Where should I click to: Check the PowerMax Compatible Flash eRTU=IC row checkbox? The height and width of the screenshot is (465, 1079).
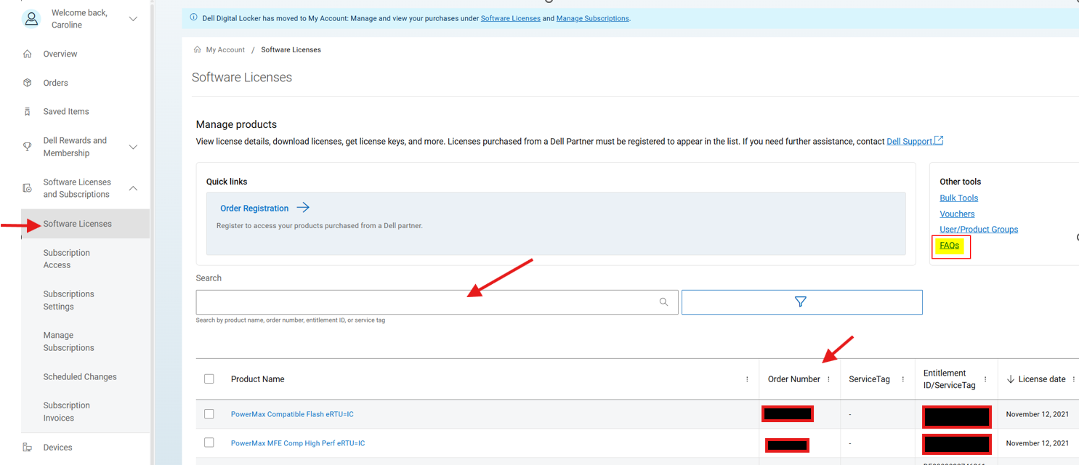point(209,413)
